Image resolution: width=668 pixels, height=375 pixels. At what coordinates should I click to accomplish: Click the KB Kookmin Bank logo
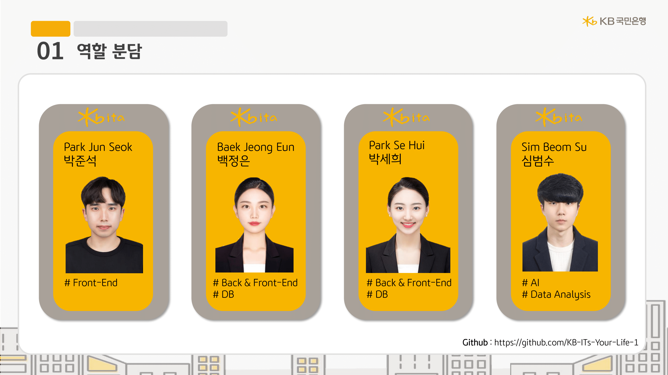coord(614,21)
